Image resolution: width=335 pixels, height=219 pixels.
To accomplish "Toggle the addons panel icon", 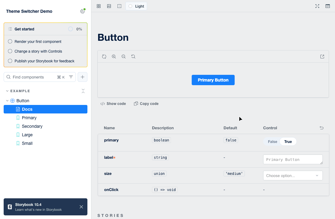I will coord(327,6).
